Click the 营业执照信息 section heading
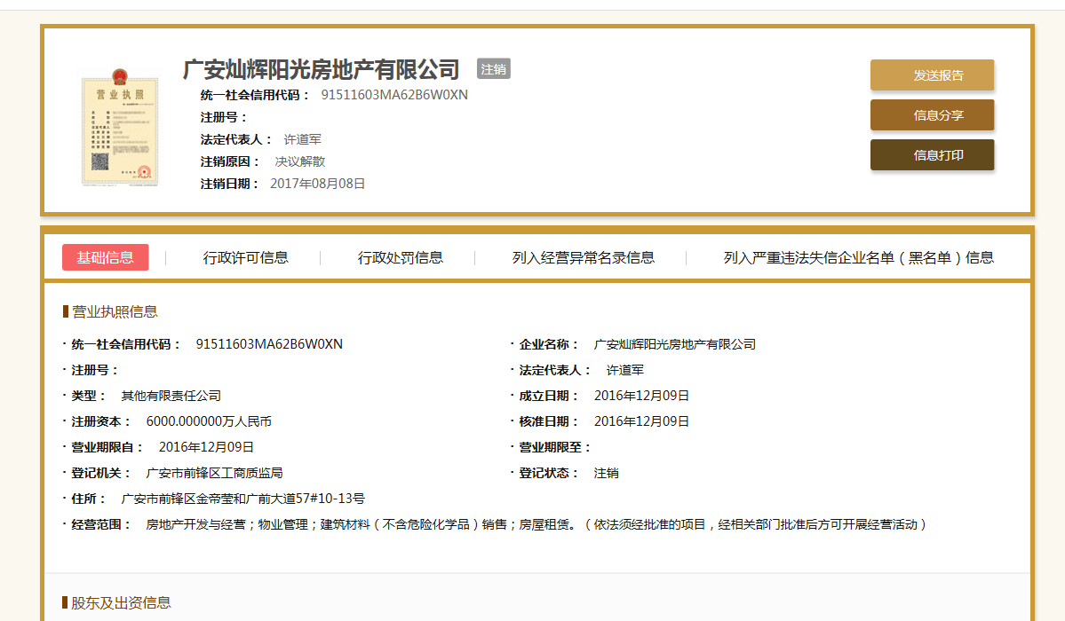This screenshot has width=1065, height=621. (115, 311)
